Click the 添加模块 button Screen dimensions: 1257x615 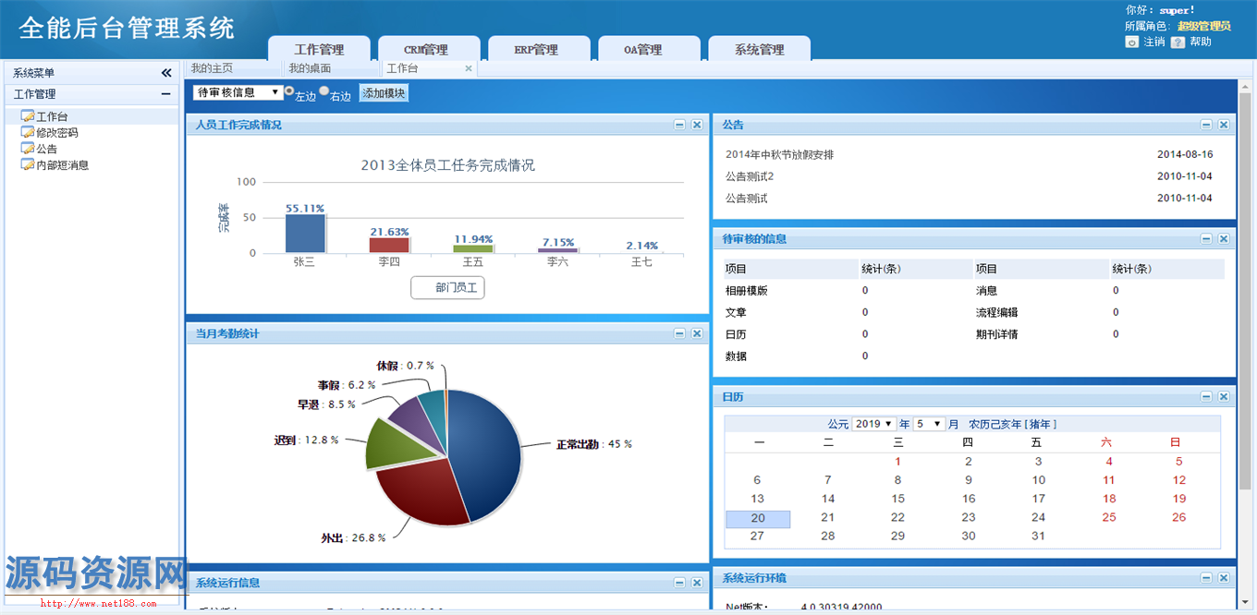tap(384, 93)
